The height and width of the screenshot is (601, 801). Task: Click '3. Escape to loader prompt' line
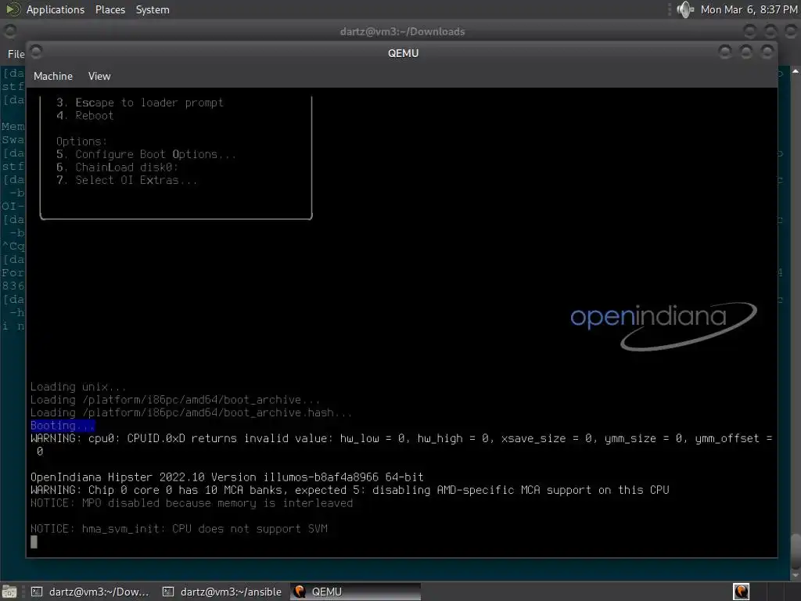pyautogui.click(x=139, y=103)
